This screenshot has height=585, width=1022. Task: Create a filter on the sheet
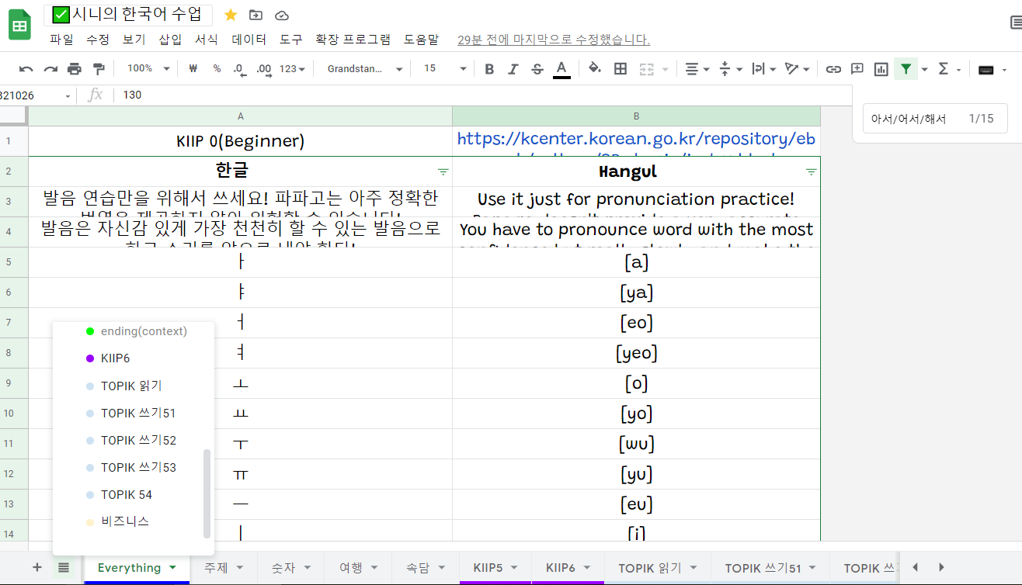point(906,68)
